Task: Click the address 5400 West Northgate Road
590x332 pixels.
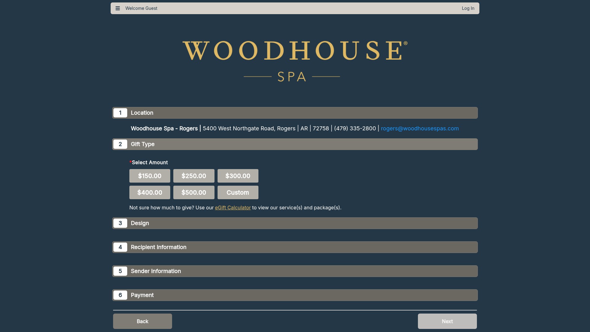Action: [238, 128]
